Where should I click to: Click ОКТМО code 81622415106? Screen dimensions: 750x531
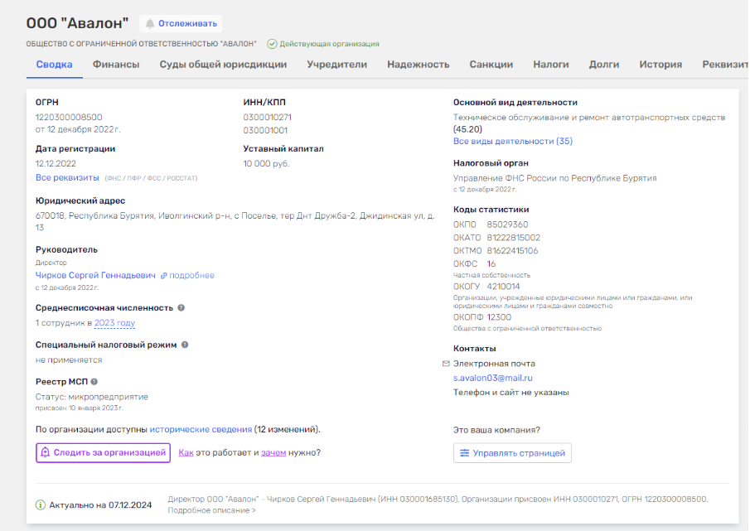point(512,251)
